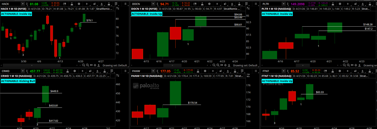Open Drawing set Default dropdown below DOCN chart
The image size is (377, 129).
[246, 65]
